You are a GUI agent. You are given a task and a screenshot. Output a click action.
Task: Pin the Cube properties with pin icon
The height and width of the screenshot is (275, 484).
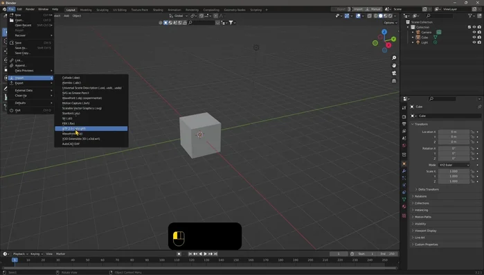[479, 107]
